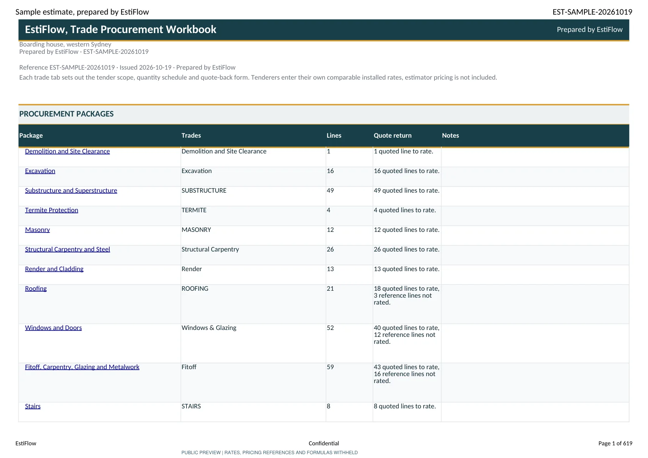
Task: Click the PUBLIC PREVIEW footer notice
Action: click(269, 453)
